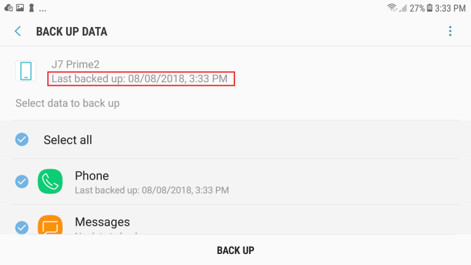Viewport: 471px width, 265px height.
Task: Tap the image notification icon in status bar
Action: click(x=20, y=8)
